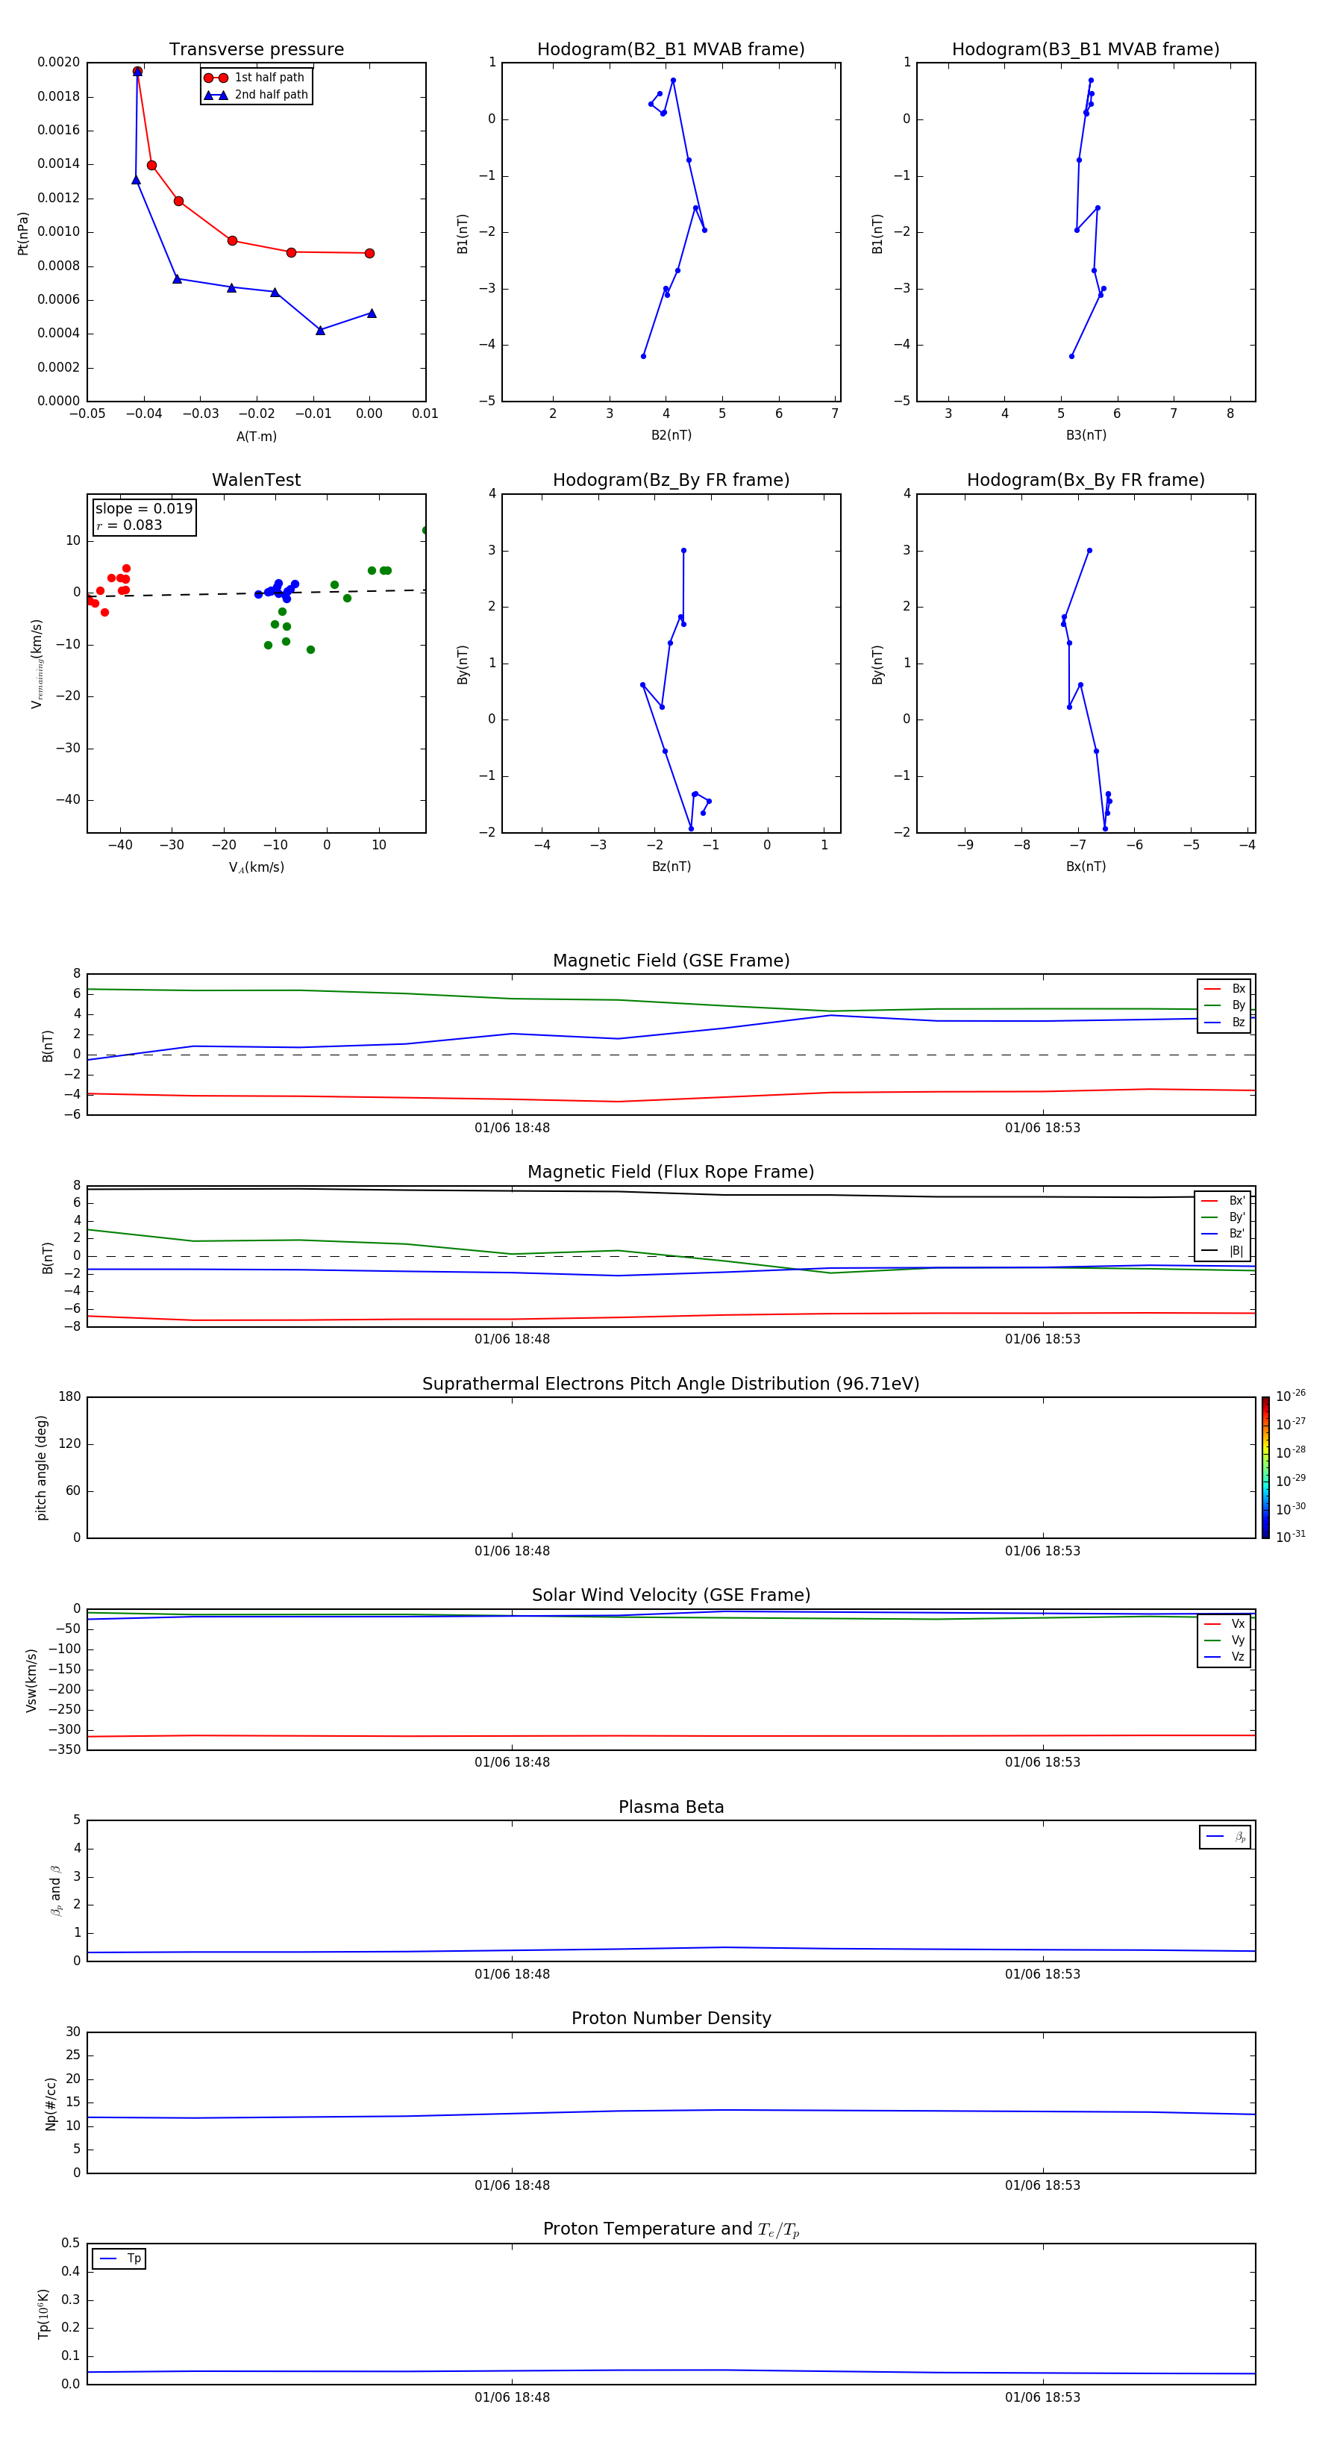Screen dimensions: 1343x2463
Task: Click the "V_remaining(km/s)" y-axis label
Action: pyautogui.click(x=37, y=664)
